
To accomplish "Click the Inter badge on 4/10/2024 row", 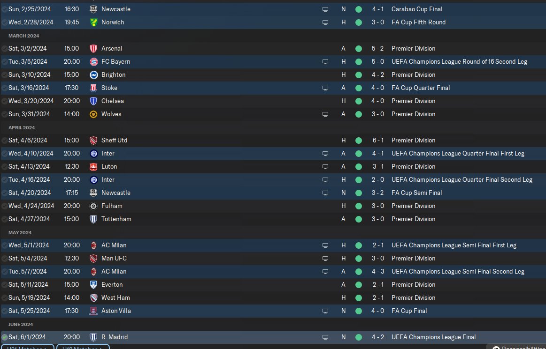I will (x=93, y=153).
